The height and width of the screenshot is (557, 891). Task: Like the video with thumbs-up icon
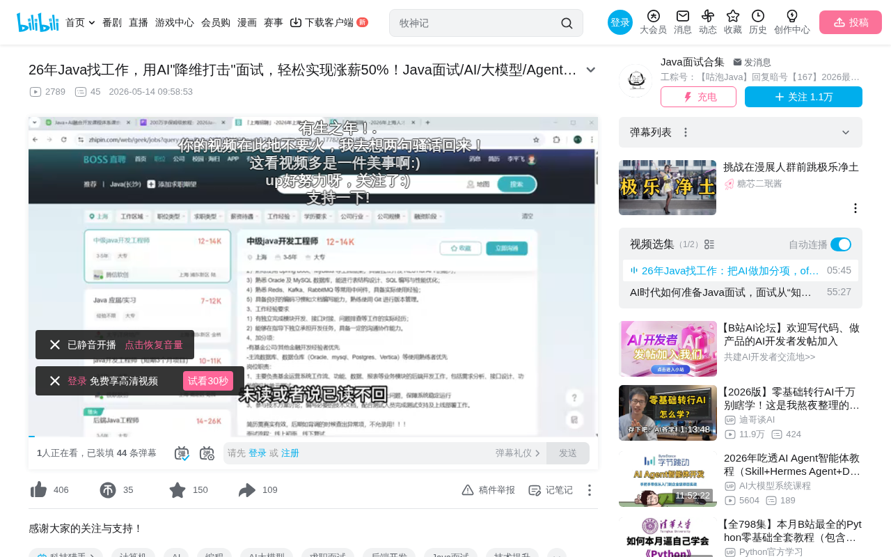coord(38,490)
